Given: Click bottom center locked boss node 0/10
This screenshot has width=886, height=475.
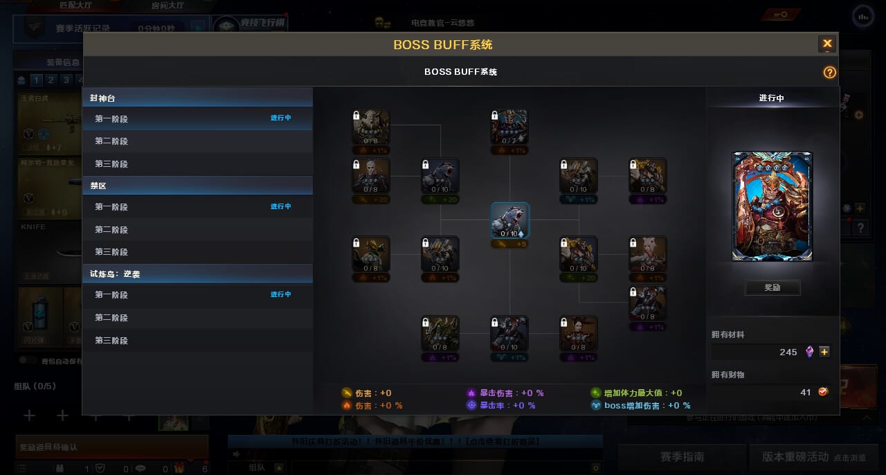Looking at the screenshot, I should pos(509,334).
